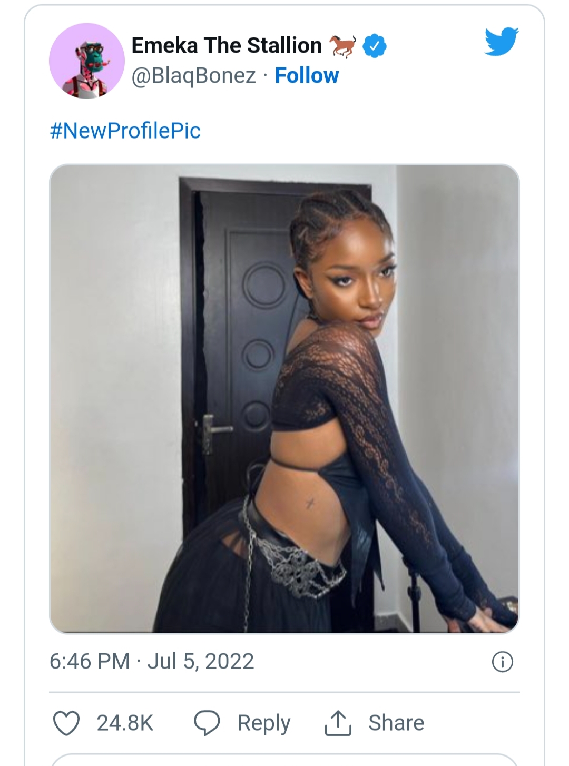Click the blue verified badge
This screenshot has height=766, width=569.
375,46
